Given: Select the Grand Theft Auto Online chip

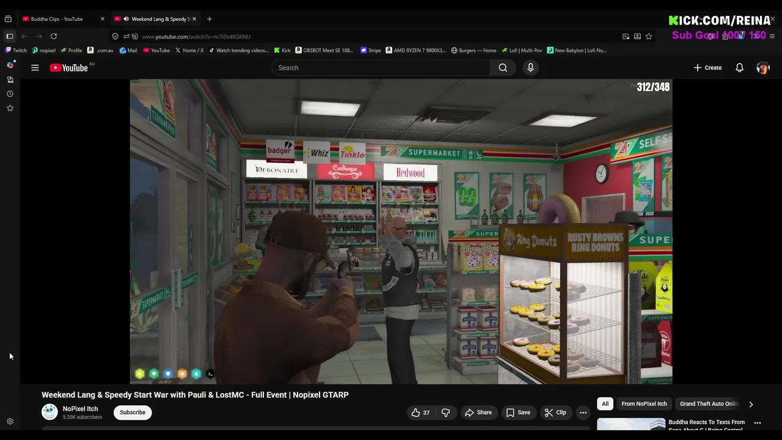Looking at the screenshot, I should tap(709, 404).
